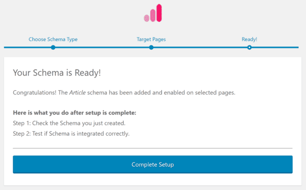Viewport: 306px width, 190px height.
Task: Open the Target Pages step label
Action: point(151,39)
